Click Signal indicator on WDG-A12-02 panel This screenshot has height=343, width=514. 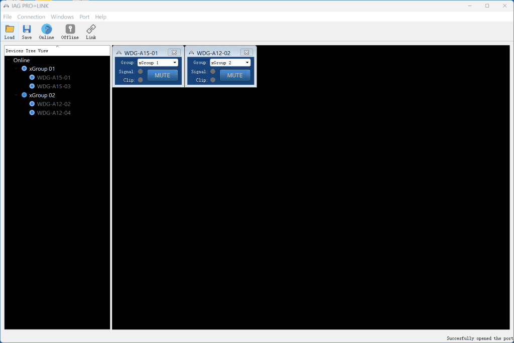pos(213,71)
